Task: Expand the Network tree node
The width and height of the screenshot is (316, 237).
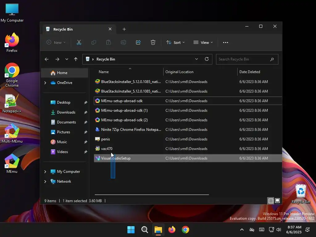Action: [x=45, y=181]
